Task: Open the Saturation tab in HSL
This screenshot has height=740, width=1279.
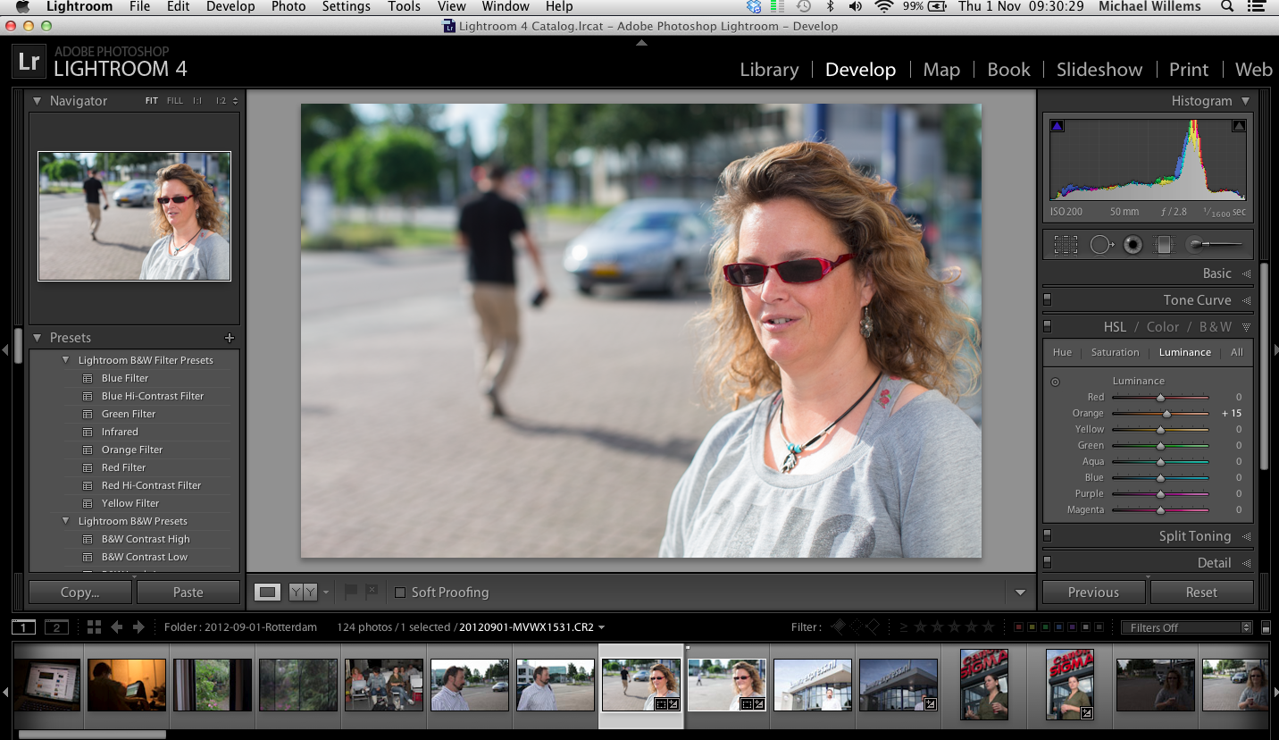Action: [1115, 352]
